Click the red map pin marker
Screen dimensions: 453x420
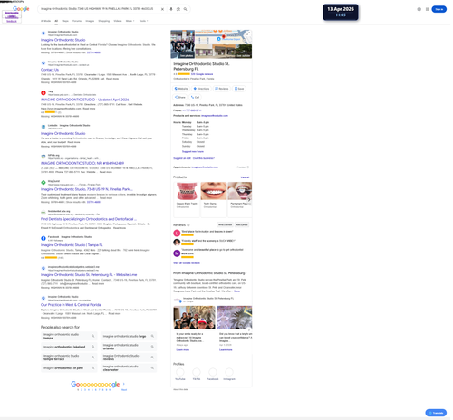pos(224,37)
